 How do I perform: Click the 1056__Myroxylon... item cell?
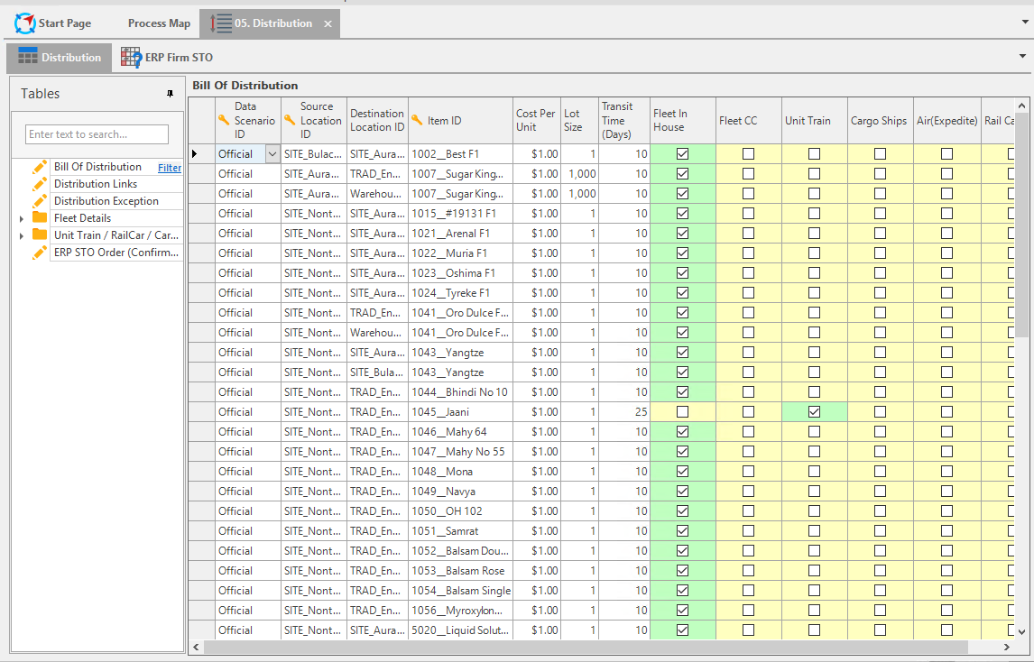click(x=460, y=611)
